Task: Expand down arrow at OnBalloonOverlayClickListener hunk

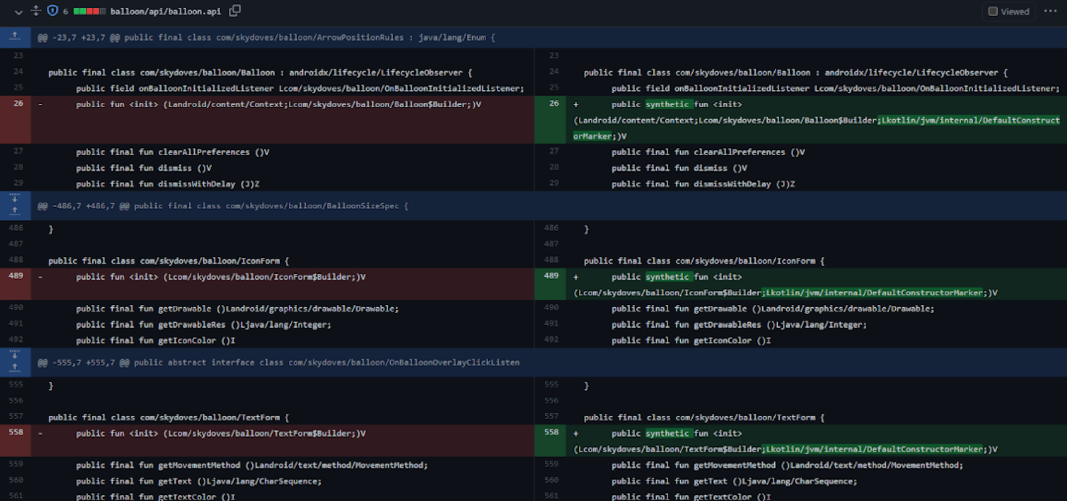Action: 15,355
